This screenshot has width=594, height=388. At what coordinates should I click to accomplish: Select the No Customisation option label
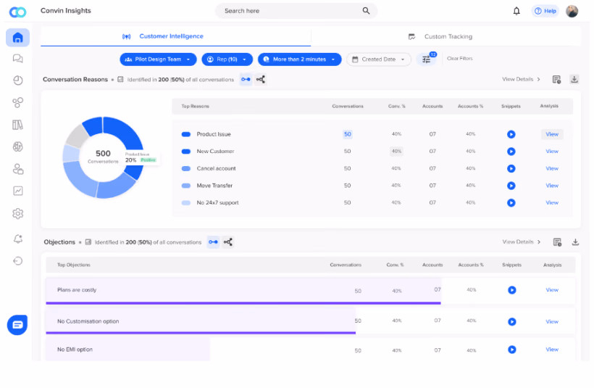click(88, 321)
